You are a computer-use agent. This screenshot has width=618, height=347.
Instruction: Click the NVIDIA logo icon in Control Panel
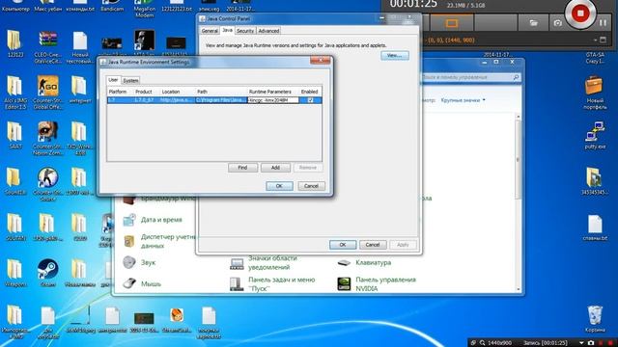pos(344,283)
